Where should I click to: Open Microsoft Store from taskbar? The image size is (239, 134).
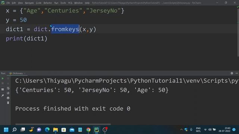point(63,130)
